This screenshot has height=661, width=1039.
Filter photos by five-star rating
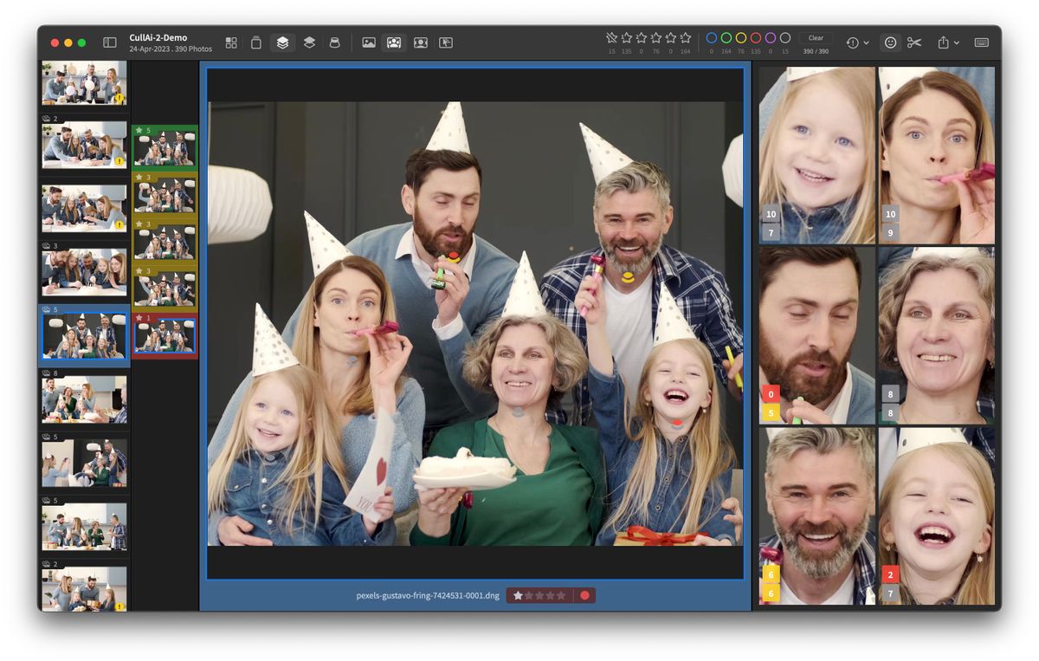[x=686, y=38]
